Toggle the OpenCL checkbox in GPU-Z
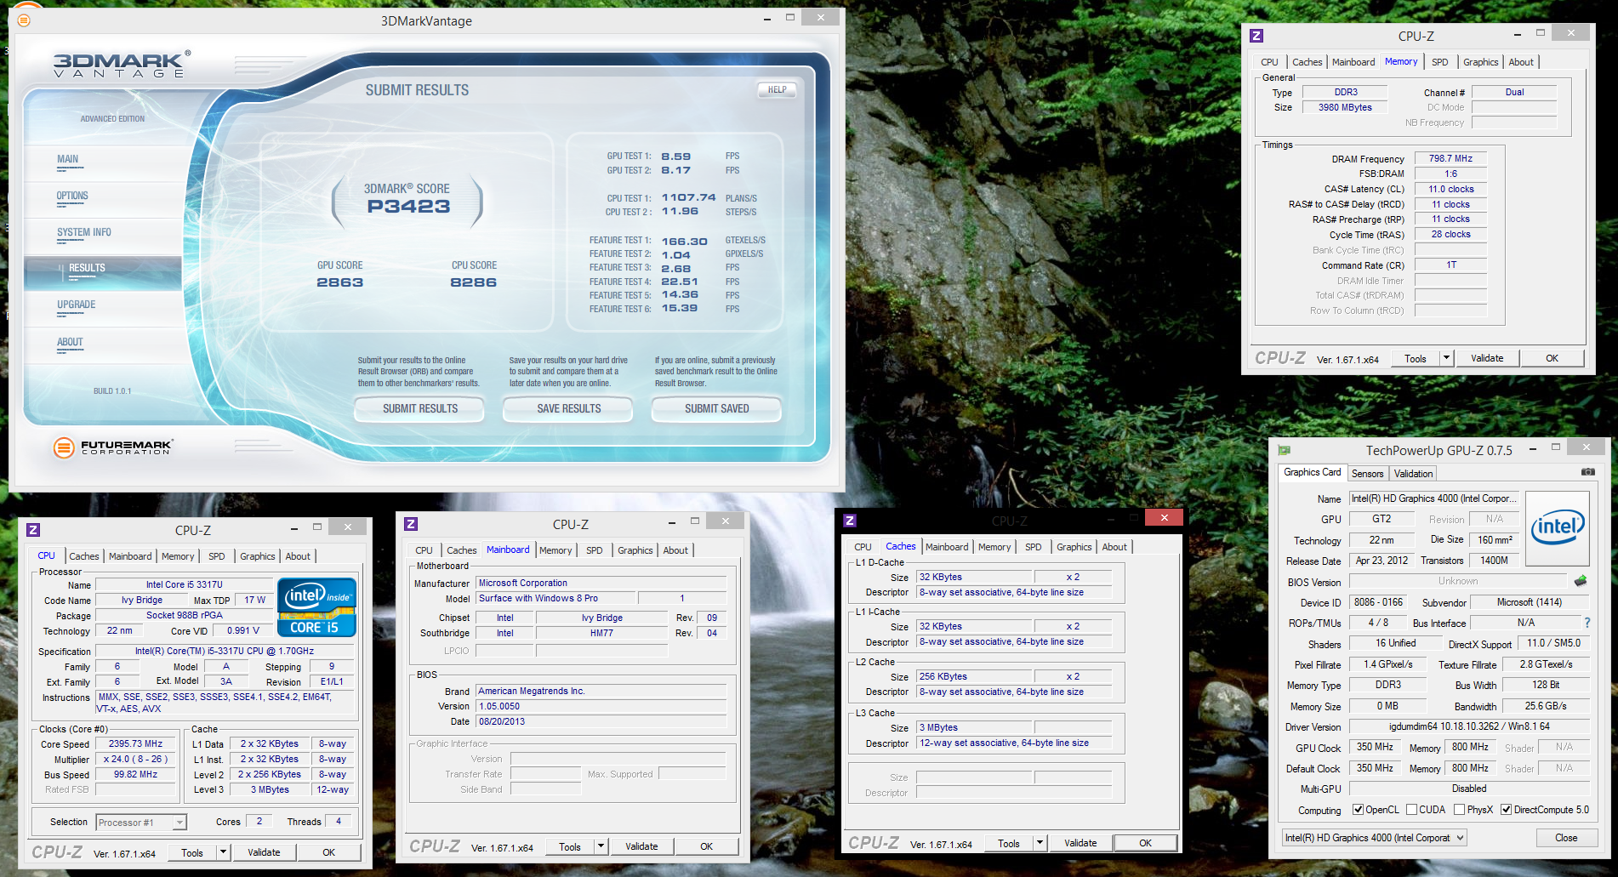Viewport: 1618px width, 877px height. (1358, 810)
